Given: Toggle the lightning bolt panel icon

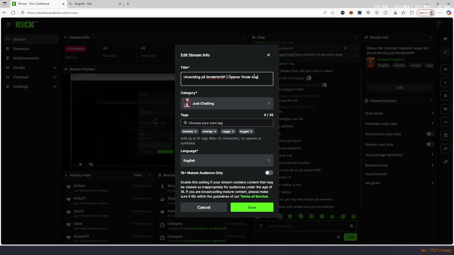Looking at the screenshot, I should tap(445, 83).
